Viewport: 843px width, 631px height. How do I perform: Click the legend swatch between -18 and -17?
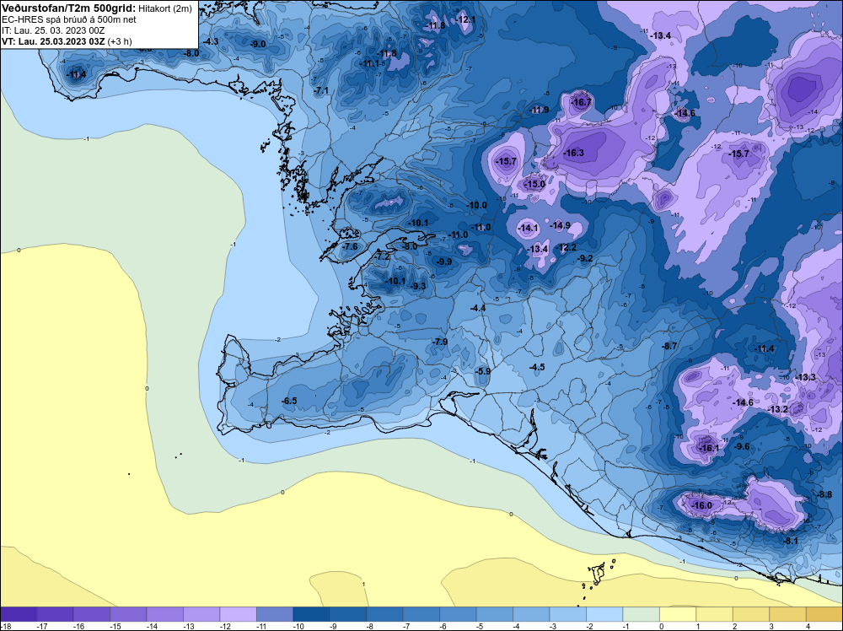(19, 614)
